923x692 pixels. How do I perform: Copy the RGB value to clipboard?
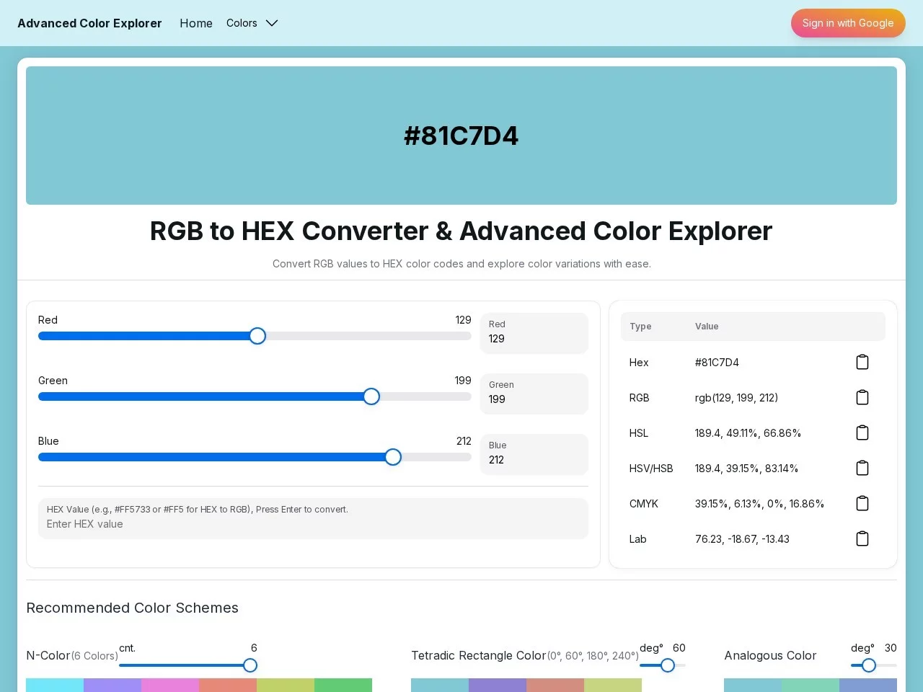pyautogui.click(x=862, y=397)
